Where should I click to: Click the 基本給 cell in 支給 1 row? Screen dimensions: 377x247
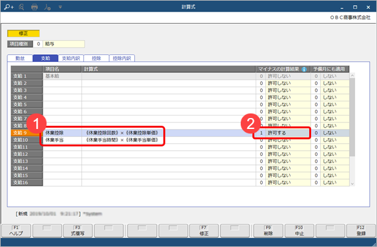coord(62,76)
